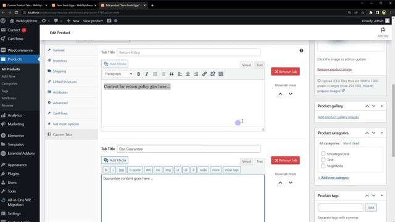Click Return Policy tab title field

tap(188, 52)
